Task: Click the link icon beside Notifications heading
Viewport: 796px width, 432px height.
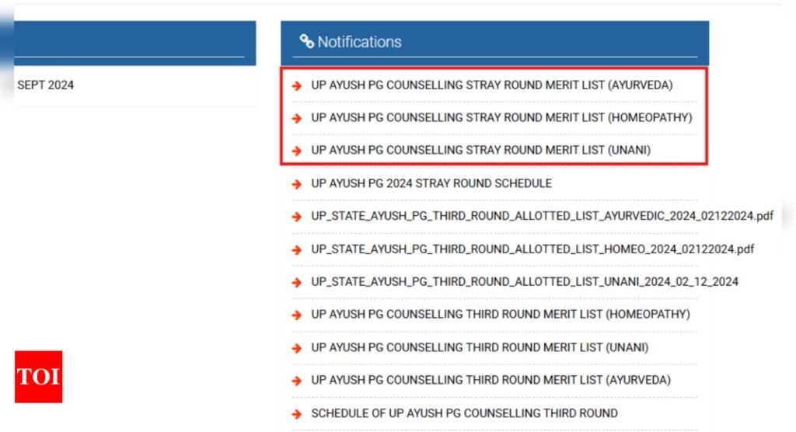Action: tap(306, 41)
